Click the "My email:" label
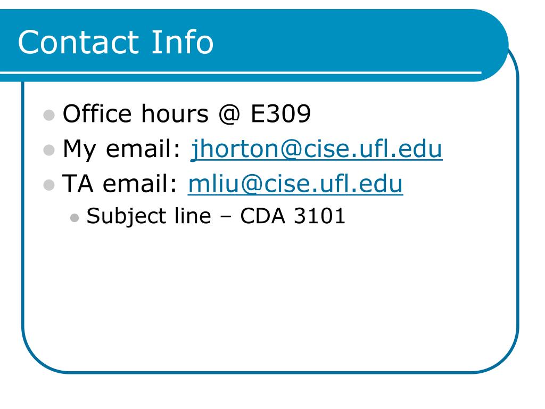The image size is (545, 409). pos(122,149)
